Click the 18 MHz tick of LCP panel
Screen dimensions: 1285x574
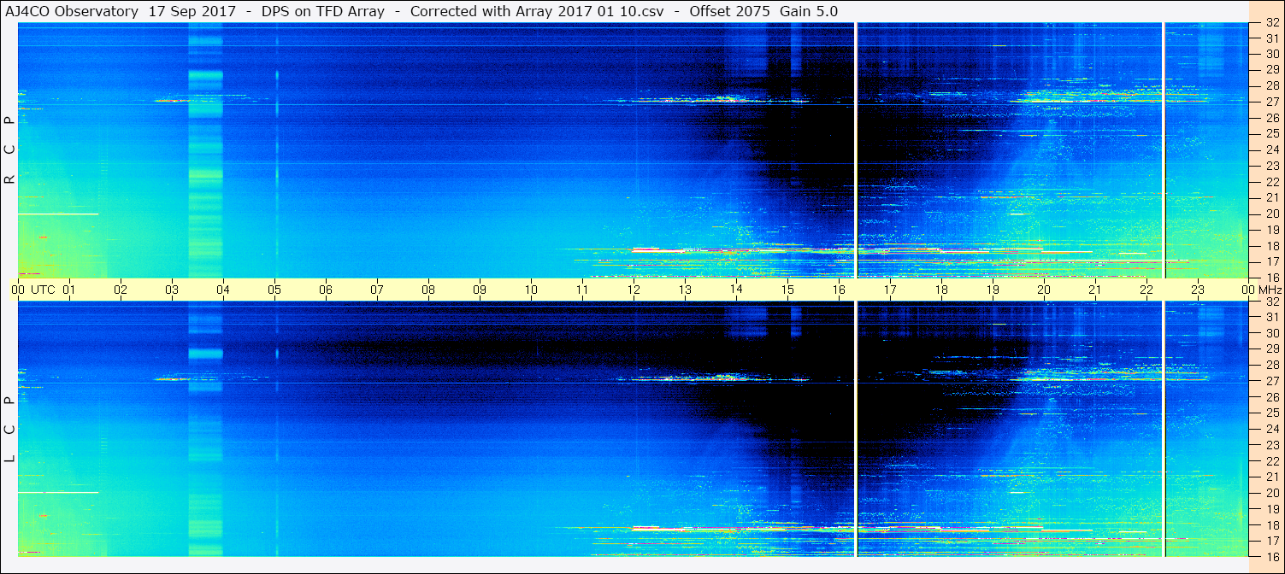click(1271, 524)
